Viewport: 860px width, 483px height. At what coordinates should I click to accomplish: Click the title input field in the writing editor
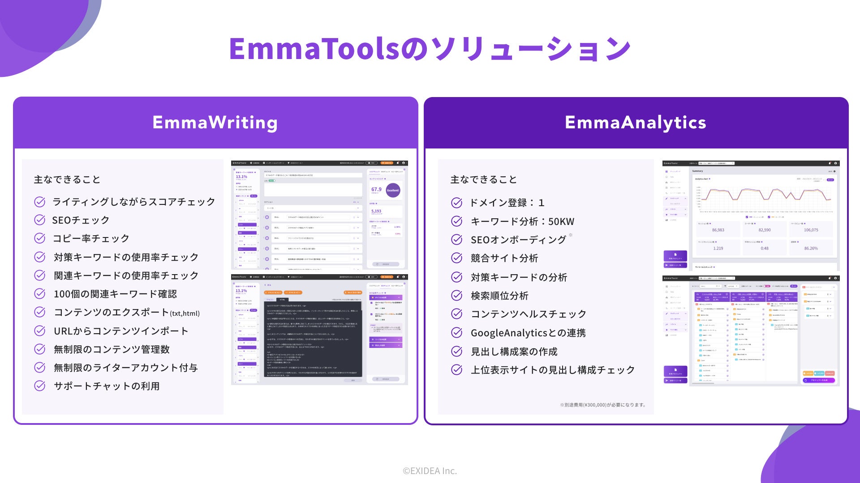(313, 175)
